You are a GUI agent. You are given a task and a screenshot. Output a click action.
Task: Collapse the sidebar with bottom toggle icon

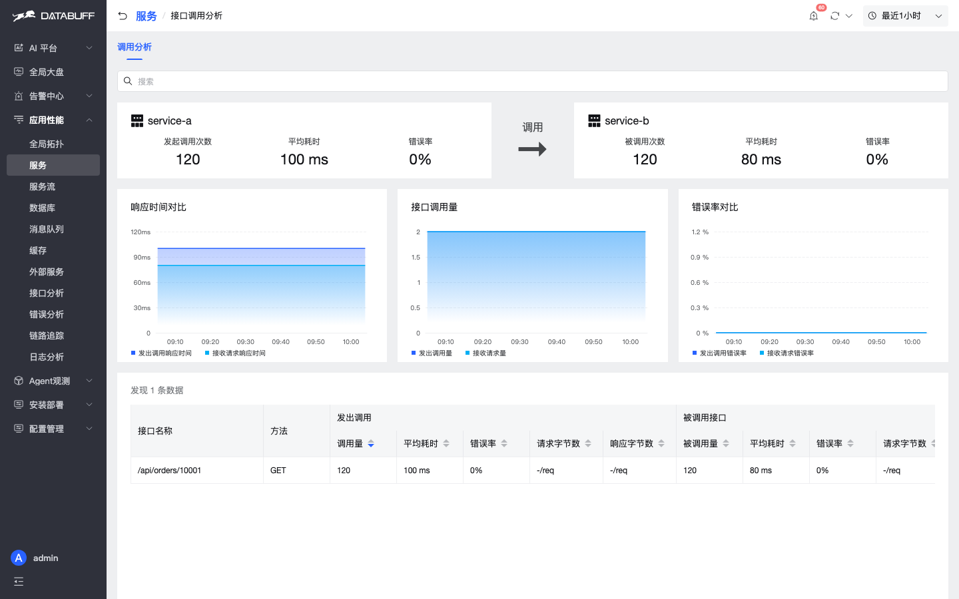coord(19,582)
